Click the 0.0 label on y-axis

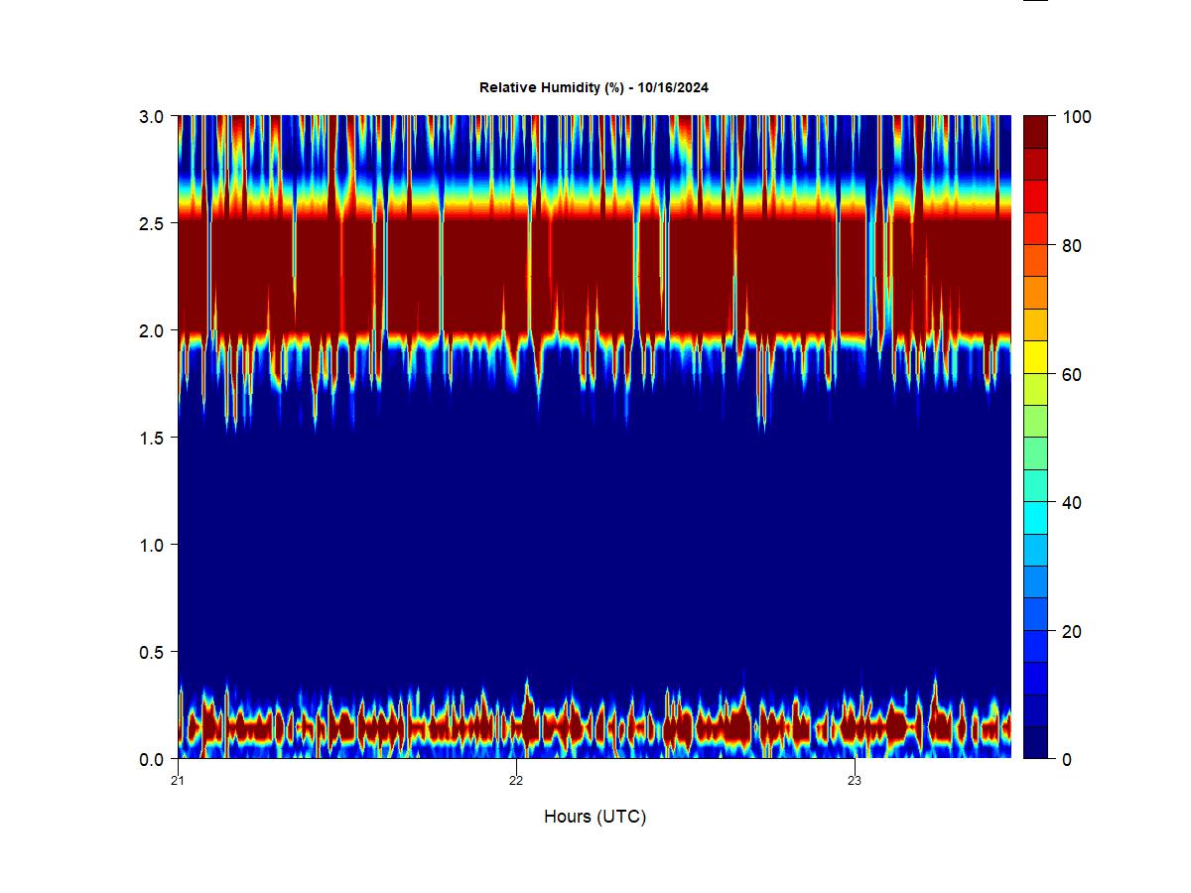(152, 759)
